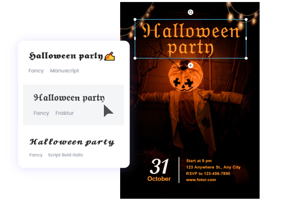This screenshot has height=200, width=301.
Task: Click the Manuscript label
Action: pos(64,71)
